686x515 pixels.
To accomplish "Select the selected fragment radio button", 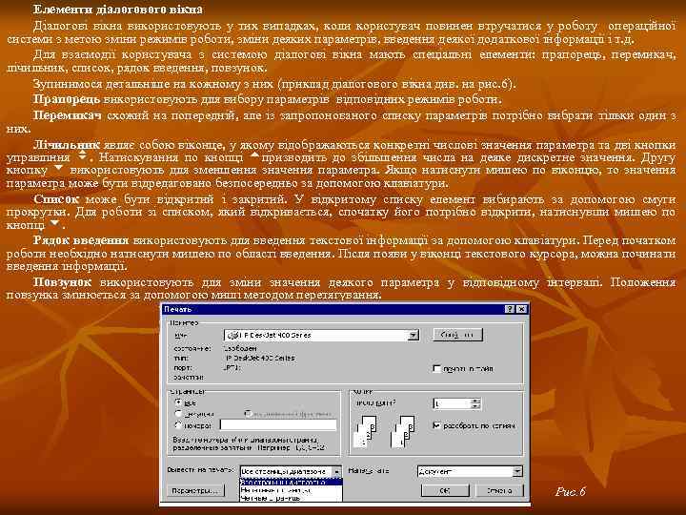I will pos(249,413).
